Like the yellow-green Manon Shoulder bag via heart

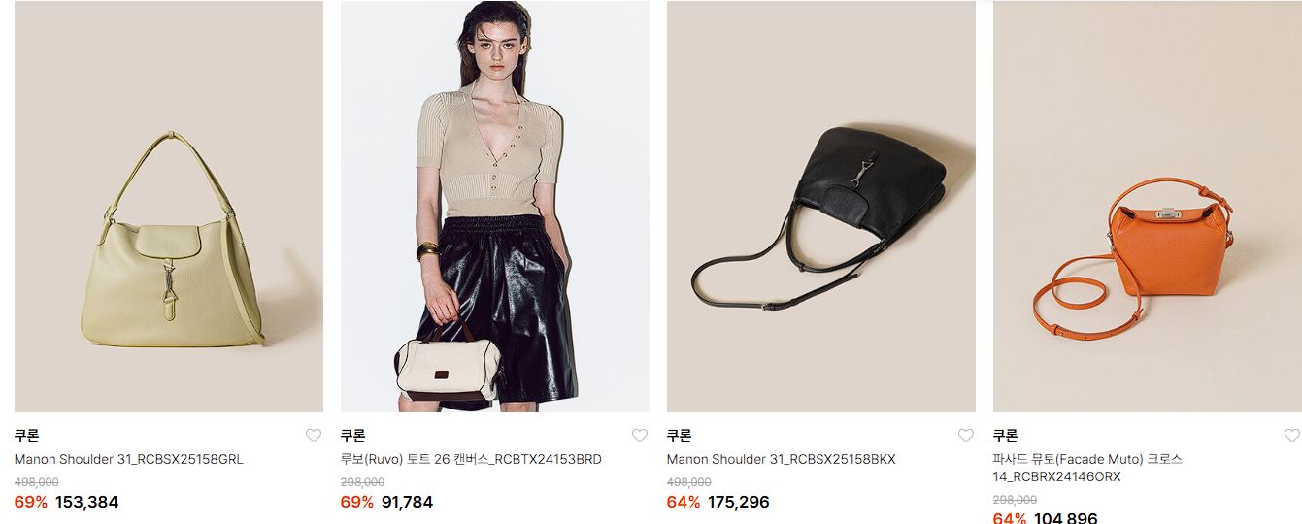pos(314,436)
